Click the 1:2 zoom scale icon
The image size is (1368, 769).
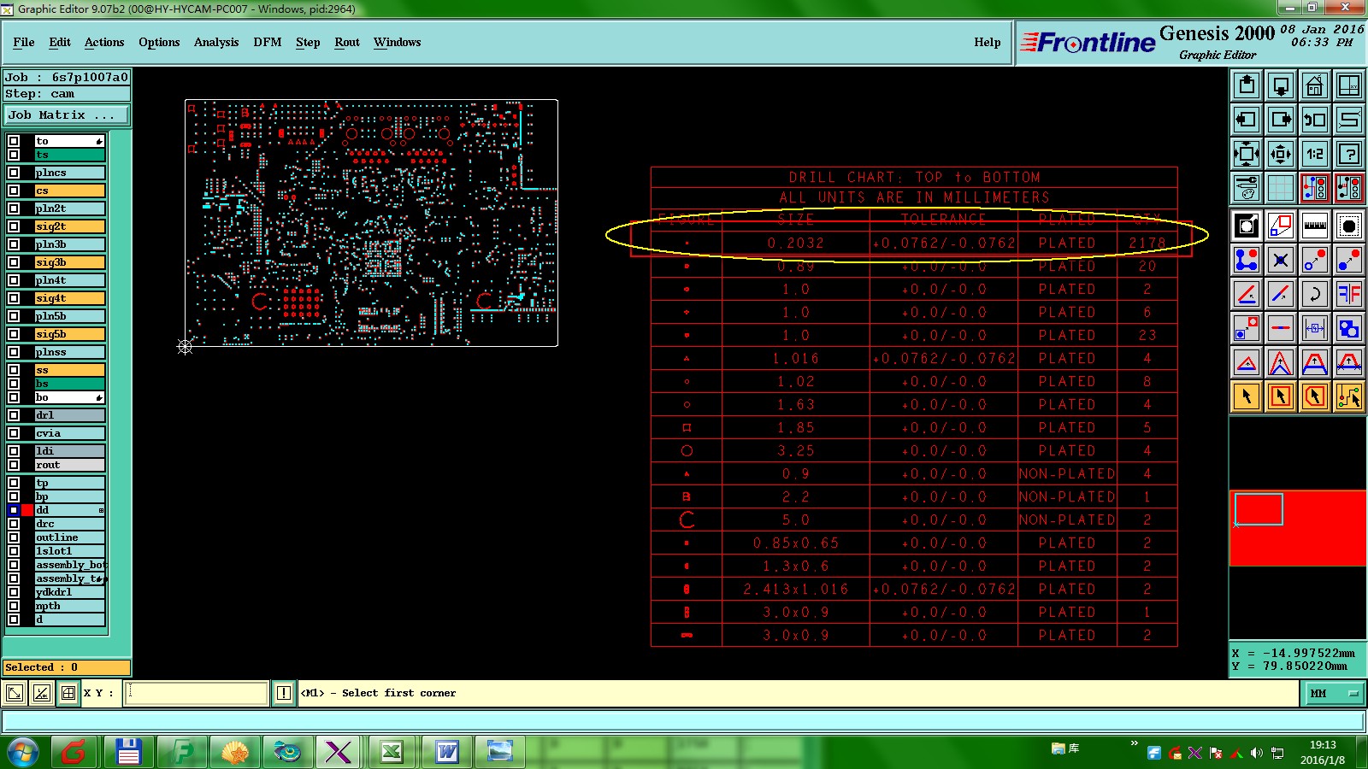coord(1315,154)
